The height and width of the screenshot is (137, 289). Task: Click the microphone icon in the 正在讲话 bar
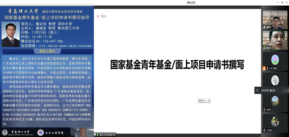click(x=257, y=90)
